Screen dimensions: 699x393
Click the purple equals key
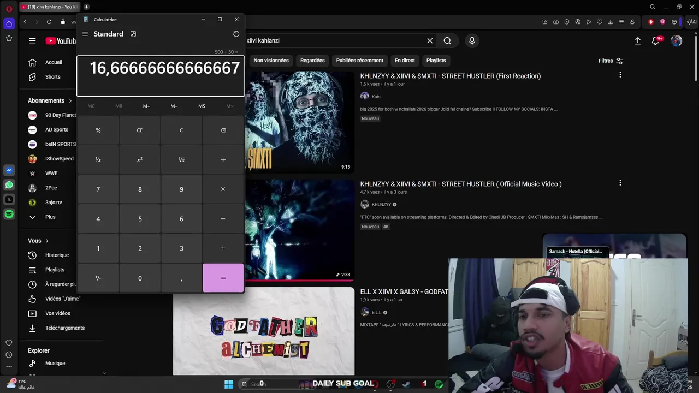[x=223, y=278]
